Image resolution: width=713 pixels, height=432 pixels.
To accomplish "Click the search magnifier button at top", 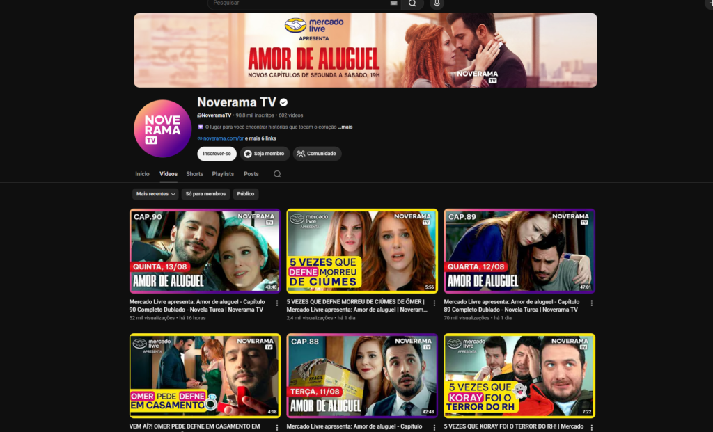I will [412, 3].
